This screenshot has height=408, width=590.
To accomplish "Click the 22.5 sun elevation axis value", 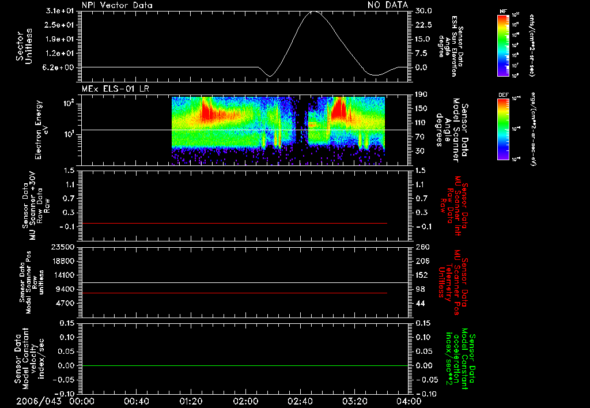I will [423, 25].
